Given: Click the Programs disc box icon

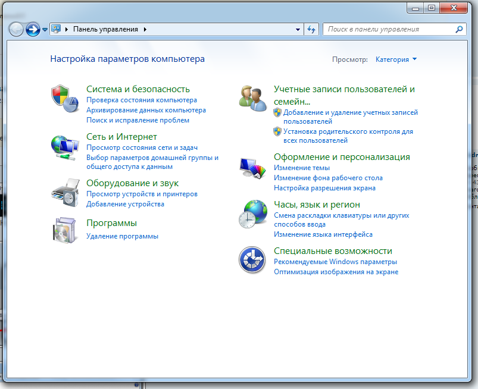Looking at the screenshot, I should (64, 230).
